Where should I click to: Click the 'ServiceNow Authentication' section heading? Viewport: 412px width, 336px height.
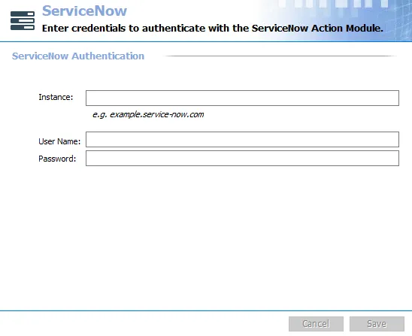[x=78, y=56]
